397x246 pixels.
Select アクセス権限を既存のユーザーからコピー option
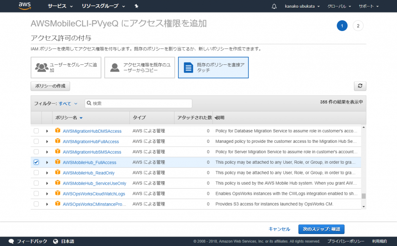tap(140, 68)
